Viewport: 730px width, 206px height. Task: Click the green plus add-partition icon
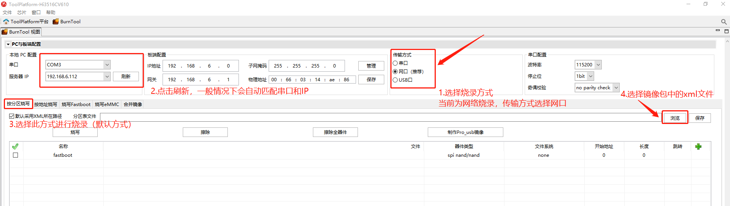click(x=698, y=146)
